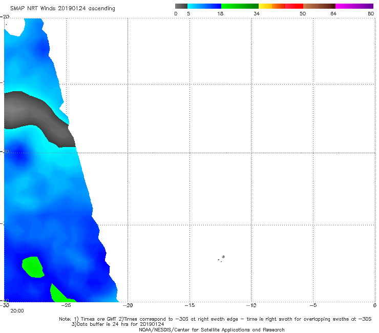Image resolution: width=379 pixels, height=333 pixels.
Task: Click 'Data buffer is 24 hrs' note
Action: [x=118, y=324]
